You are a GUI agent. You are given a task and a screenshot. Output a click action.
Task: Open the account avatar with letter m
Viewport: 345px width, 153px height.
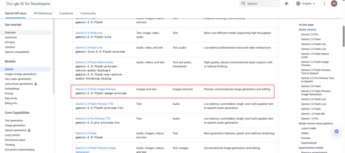click(x=334, y=4)
